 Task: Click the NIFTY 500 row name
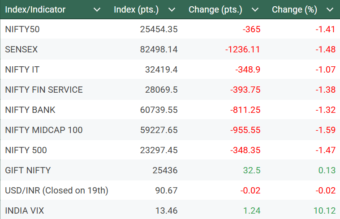pos(26,150)
